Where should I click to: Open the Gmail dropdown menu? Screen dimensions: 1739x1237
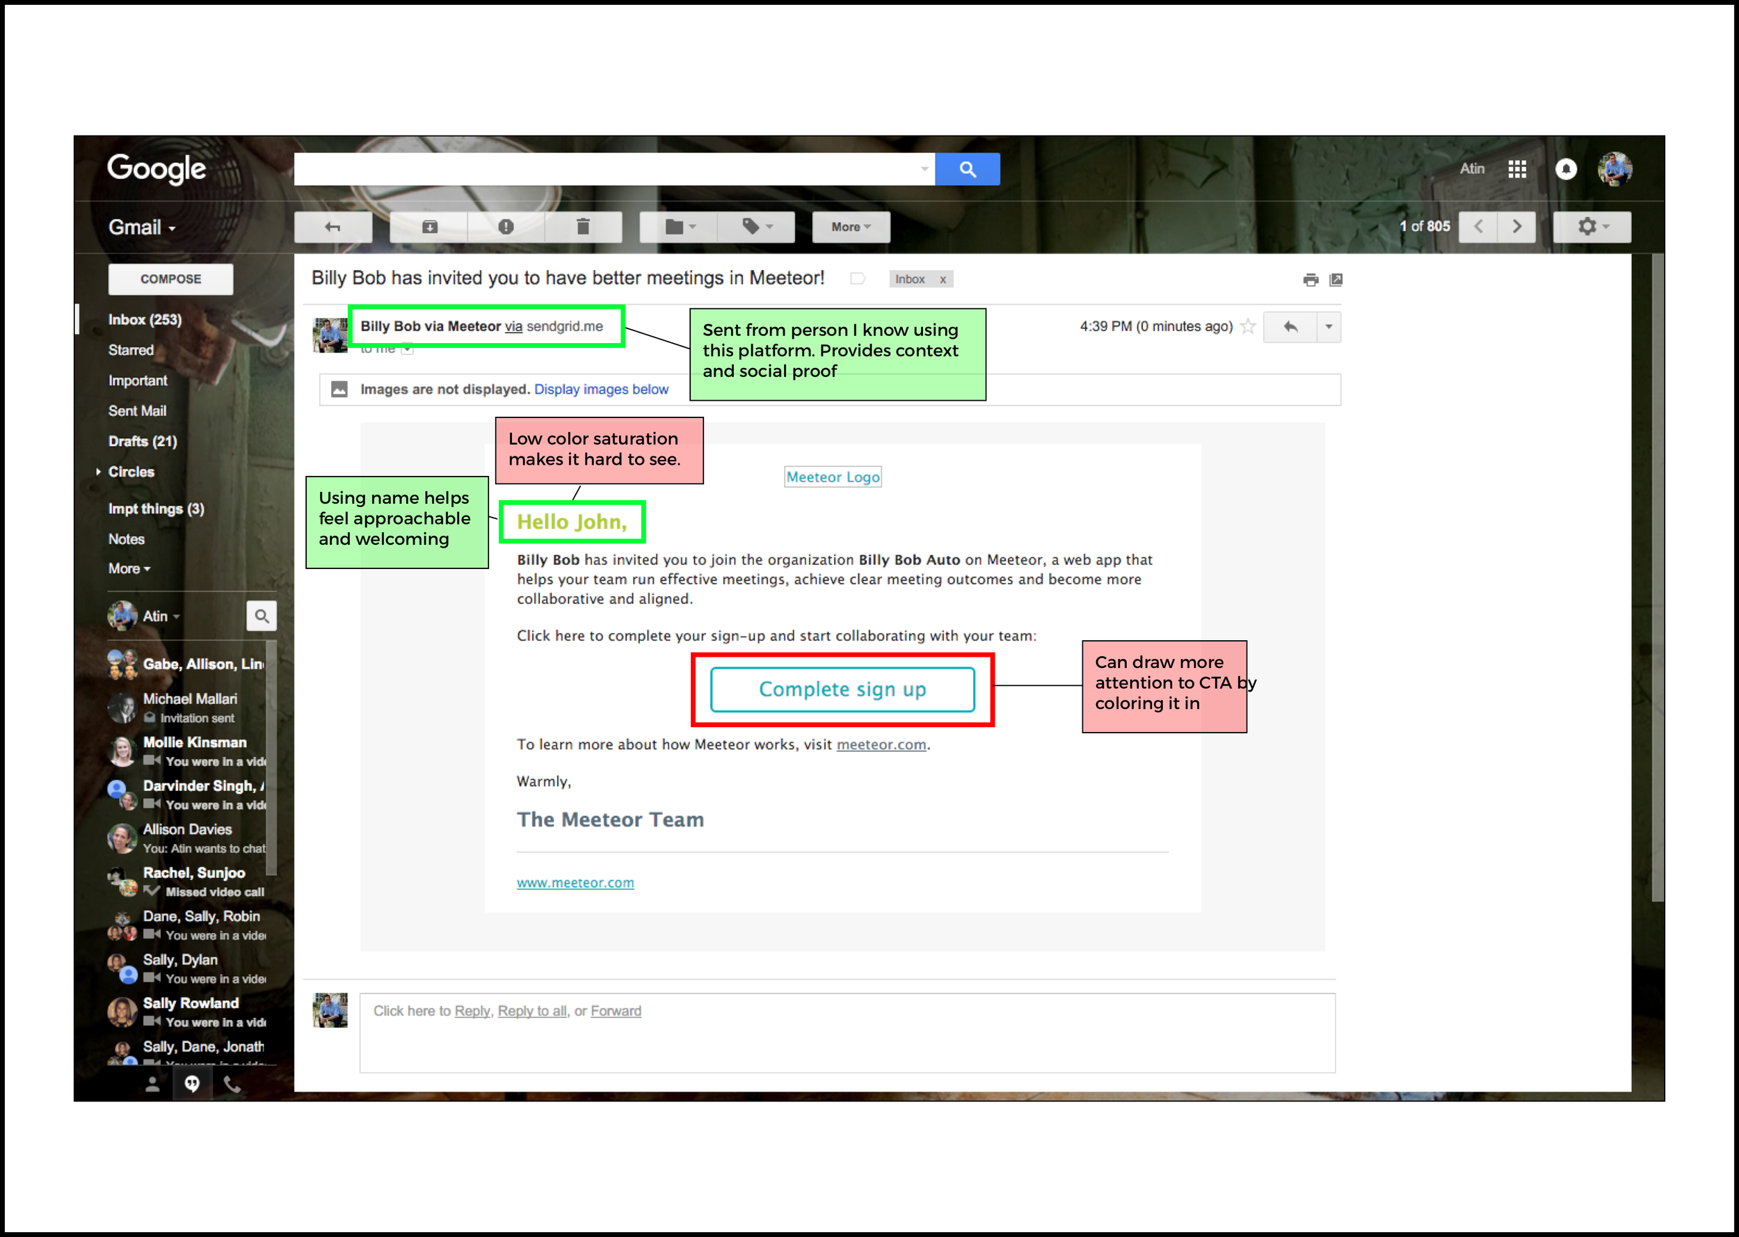click(142, 227)
